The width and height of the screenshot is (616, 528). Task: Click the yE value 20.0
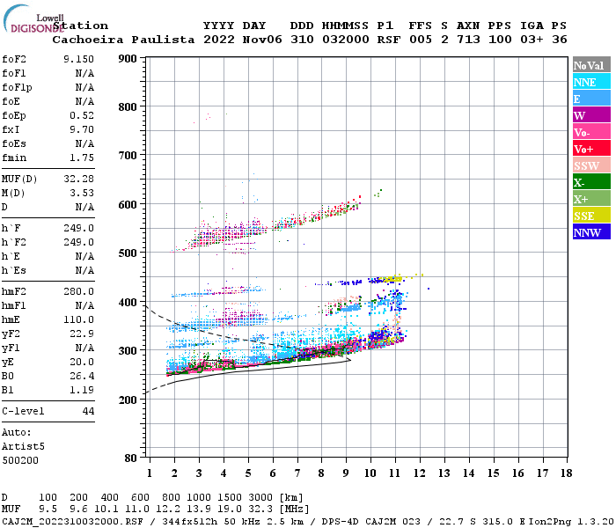[82, 363]
